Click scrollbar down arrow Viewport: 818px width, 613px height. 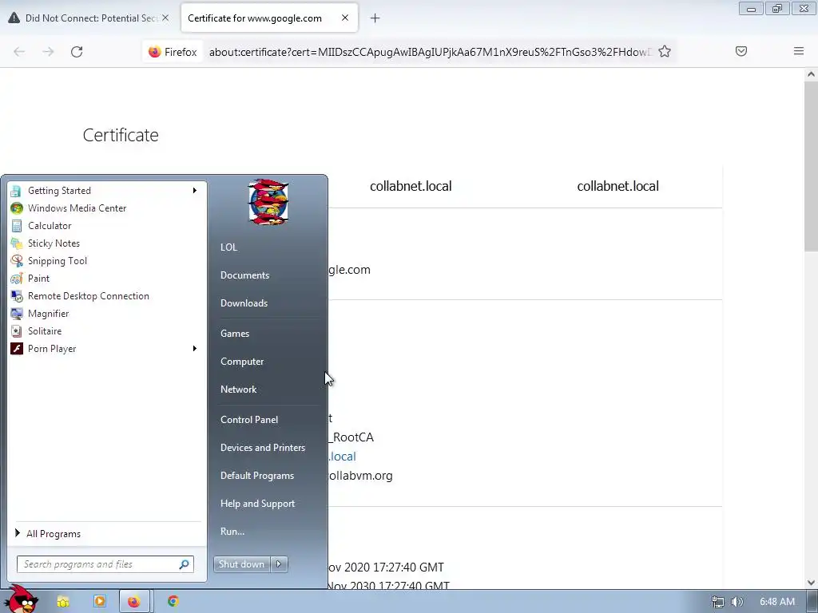click(x=811, y=583)
